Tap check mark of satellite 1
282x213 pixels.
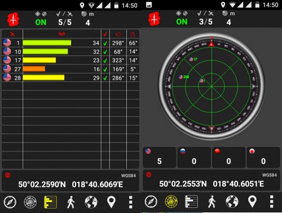(x=105, y=44)
